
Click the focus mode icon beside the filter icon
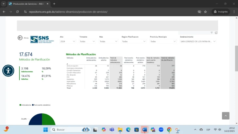point(216,33)
